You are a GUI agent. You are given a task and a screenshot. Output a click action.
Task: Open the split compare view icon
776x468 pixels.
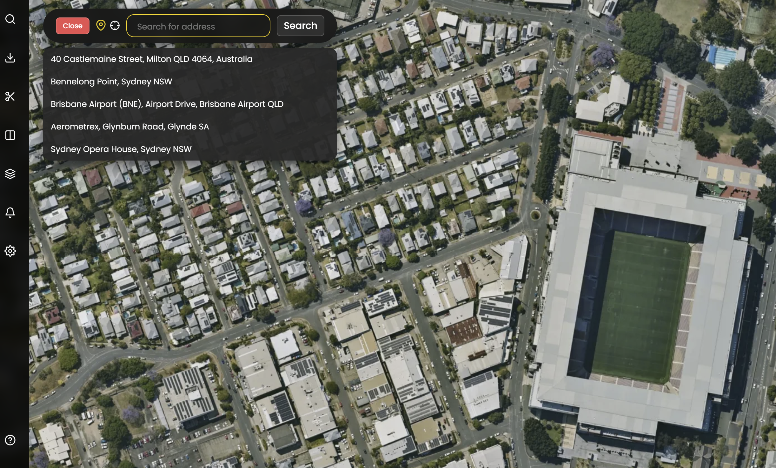[x=10, y=135]
